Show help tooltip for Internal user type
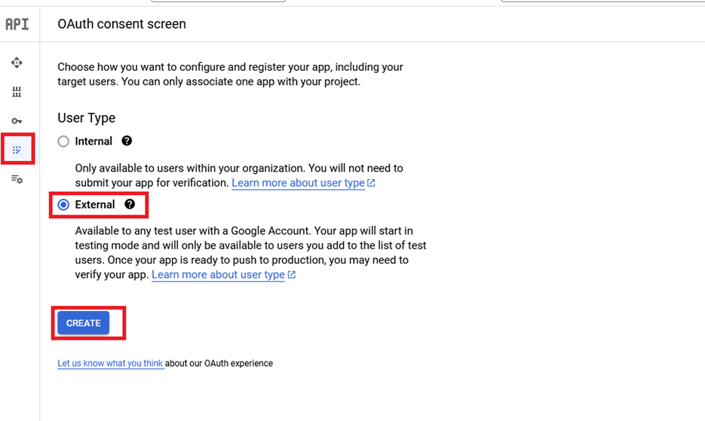Image resolution: width=705 pixels, height=421 pixels. 127,141
